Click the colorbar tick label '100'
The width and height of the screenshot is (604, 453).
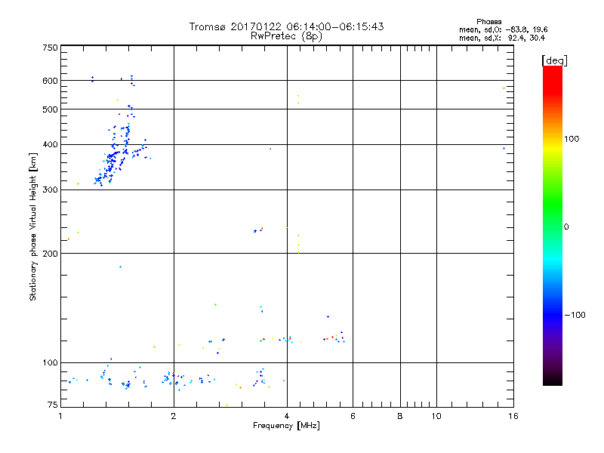pos(572,139)
